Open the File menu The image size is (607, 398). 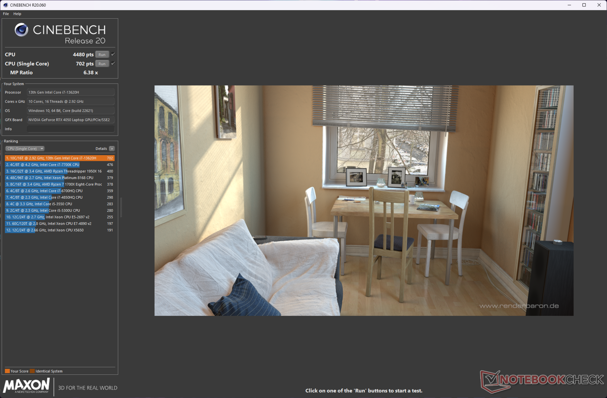[6, 14]
